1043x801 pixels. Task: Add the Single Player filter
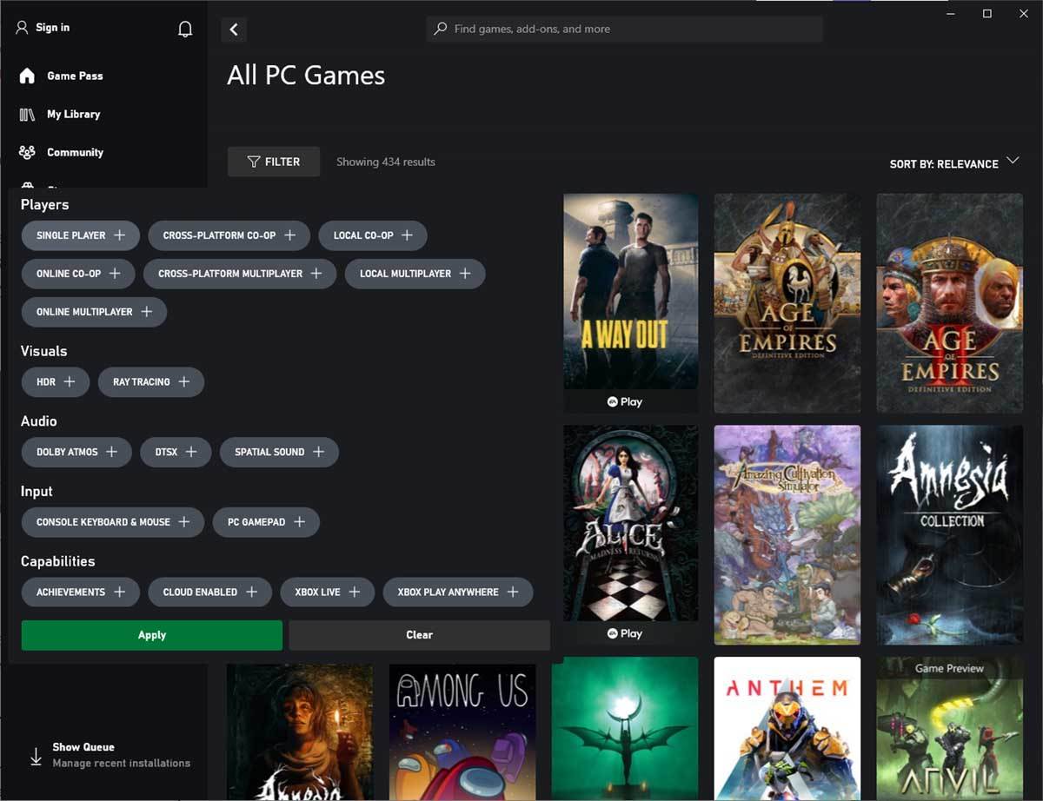(80, 235)
